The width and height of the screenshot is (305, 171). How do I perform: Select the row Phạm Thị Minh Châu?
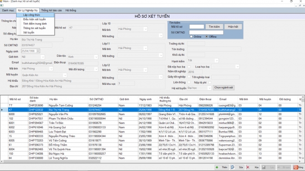click(151, 118)
